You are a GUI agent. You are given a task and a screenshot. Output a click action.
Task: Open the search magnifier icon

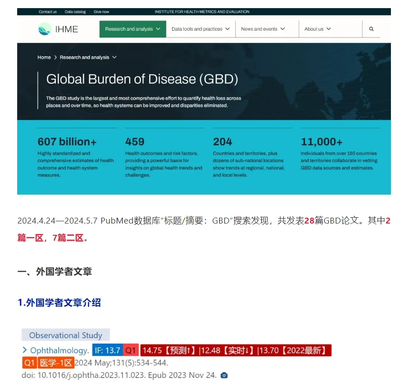[371, 29]
